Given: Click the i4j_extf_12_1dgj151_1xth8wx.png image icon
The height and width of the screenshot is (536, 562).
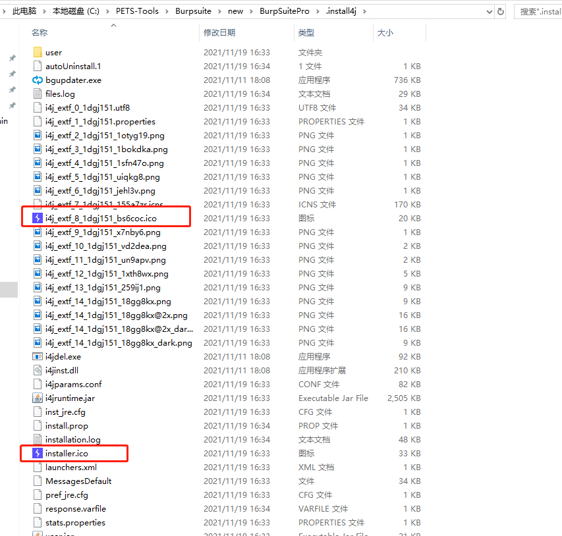Looking at the screenshot, I should pyautogui.click(x=38, y=274).
